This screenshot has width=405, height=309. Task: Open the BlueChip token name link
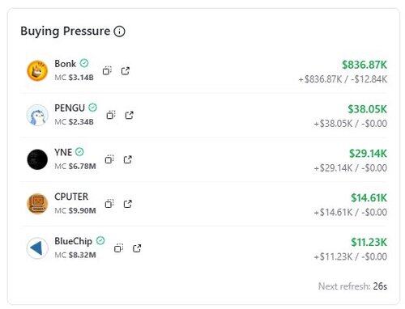[x=73, y=241]
